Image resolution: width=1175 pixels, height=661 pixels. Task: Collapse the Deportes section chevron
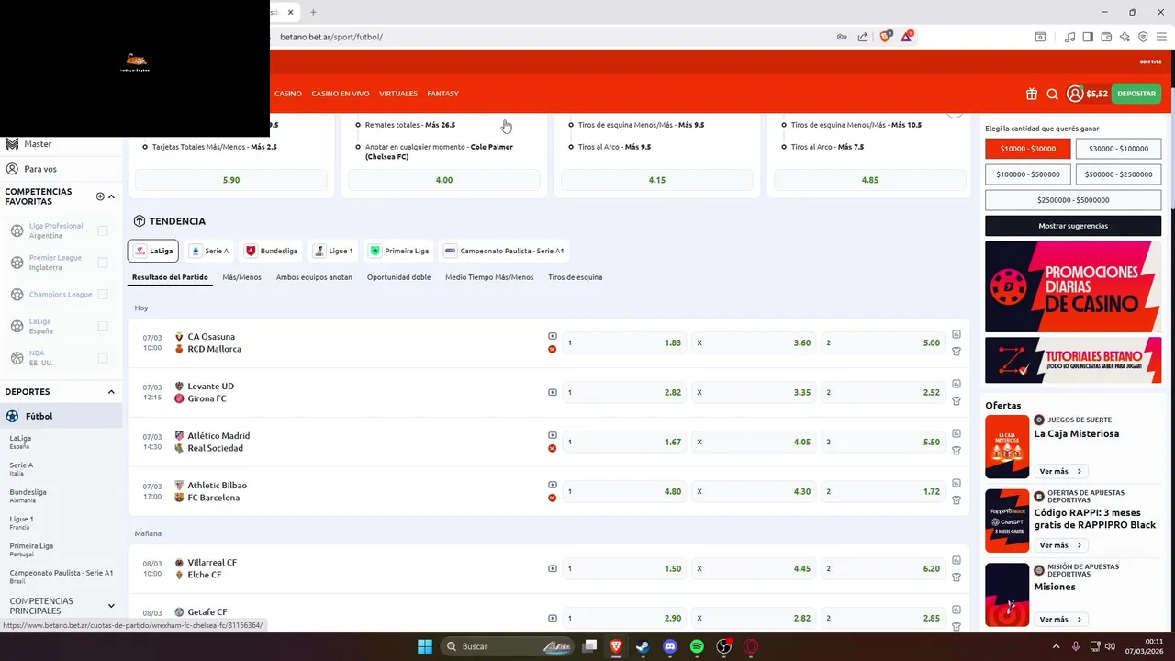pyautogui.click(x=112, y=392)
